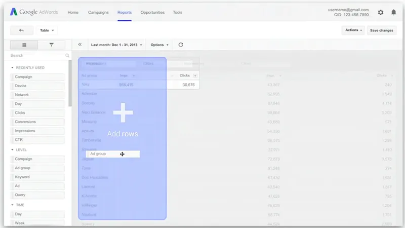Open the settings gear icon
The width and height of the screenshot is (405, 228).
click(381, 12)
